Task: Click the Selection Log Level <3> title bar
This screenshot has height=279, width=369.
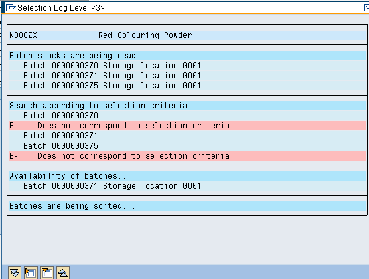Action: coord(183,8)
